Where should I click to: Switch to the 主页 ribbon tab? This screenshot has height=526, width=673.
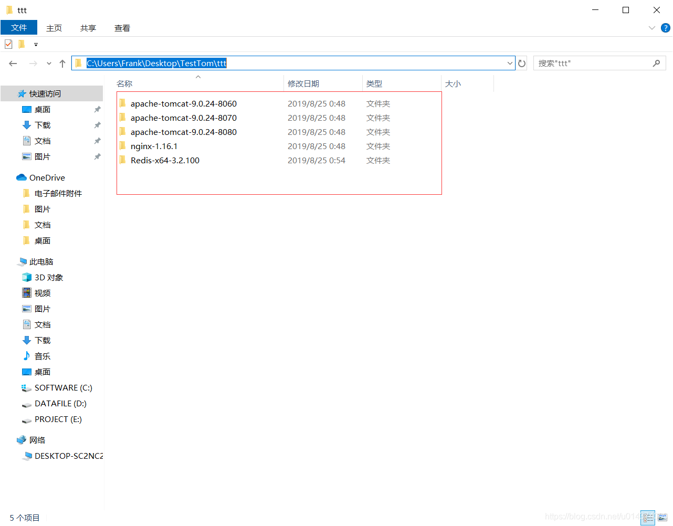pyautogui.click(x=54, y=28)
